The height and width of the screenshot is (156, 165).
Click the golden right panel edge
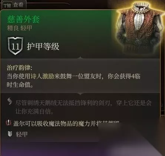[x=162, y=64]
